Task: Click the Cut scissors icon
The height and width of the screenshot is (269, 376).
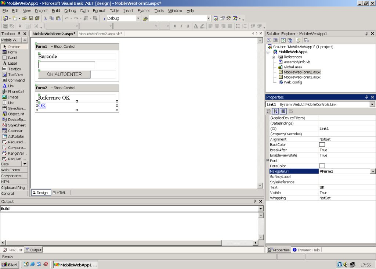Action: tap(45, 18)
